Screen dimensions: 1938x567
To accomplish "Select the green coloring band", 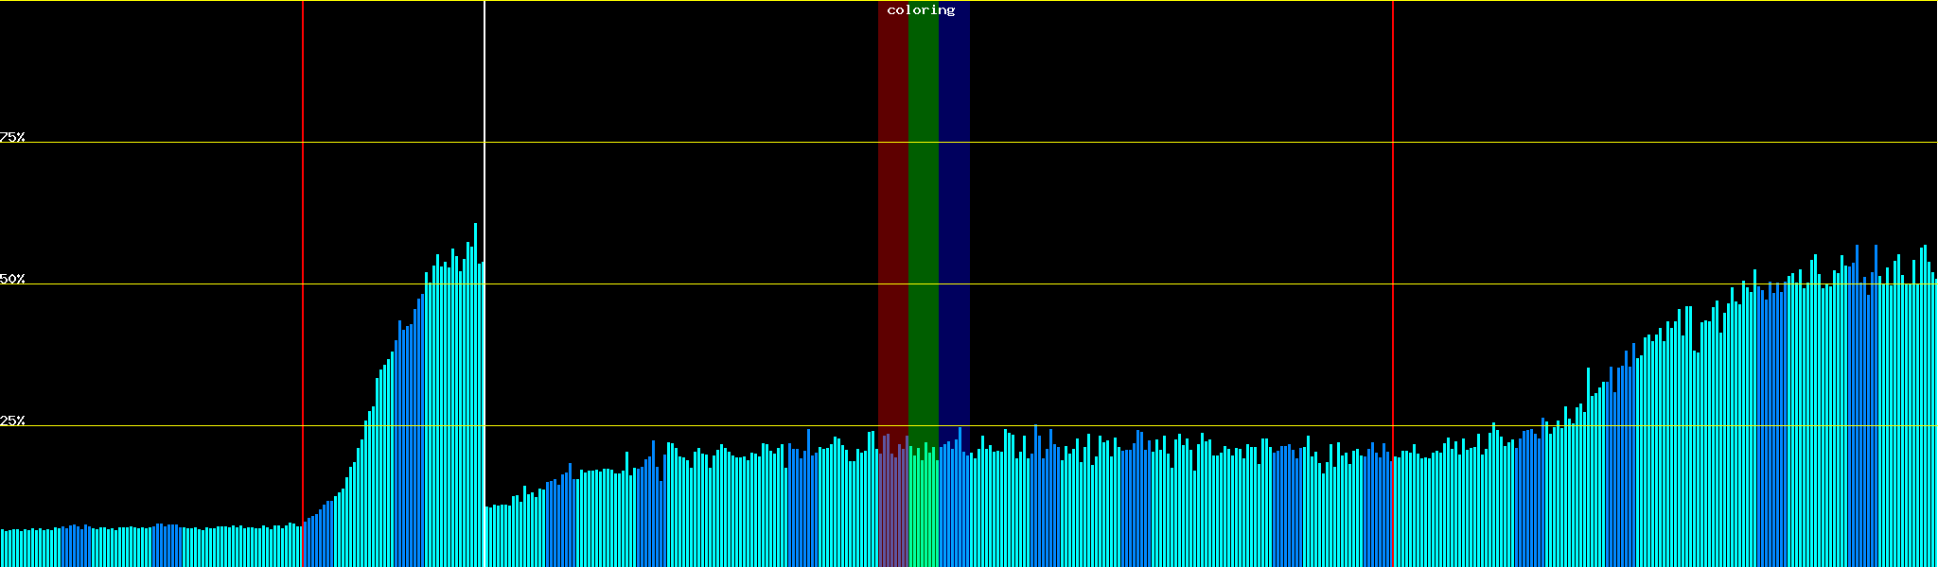I will (x=923, y=189).
